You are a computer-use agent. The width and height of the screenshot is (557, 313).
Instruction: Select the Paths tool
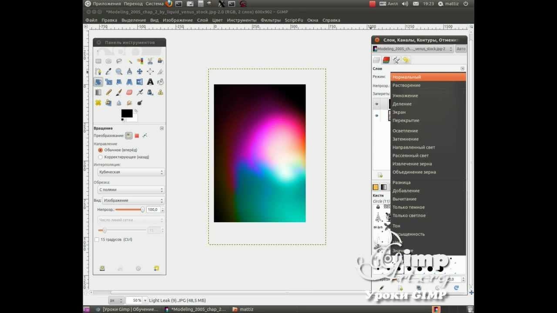pyautogui.click(x=98, y=71)
